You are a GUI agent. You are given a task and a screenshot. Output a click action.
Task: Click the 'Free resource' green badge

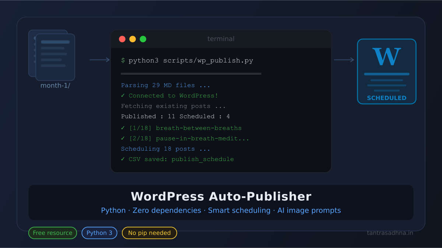click(x=53, y=233)
